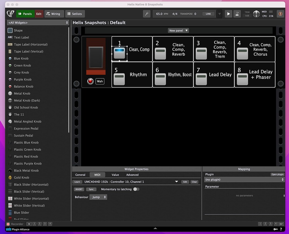Click the panic exclamation icon in the toolbar
The height and width of the screenshot is (234, 289).
pos(280,14)
